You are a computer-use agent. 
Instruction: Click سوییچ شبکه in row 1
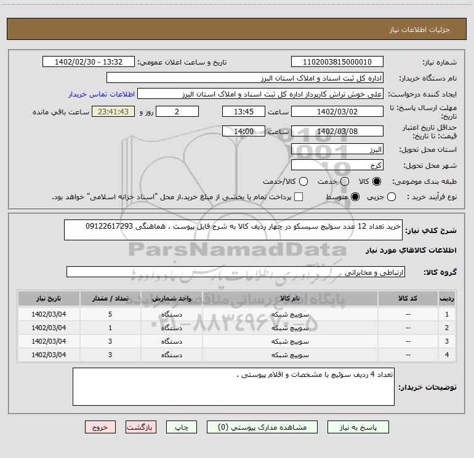tap(290, 314)
